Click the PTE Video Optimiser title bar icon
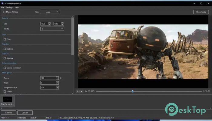Image resolution: width=212 pixels, height=121 pixels. pos(2,3)
